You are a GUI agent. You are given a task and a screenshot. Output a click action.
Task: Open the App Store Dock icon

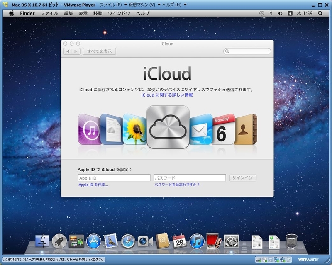coord(94,241)
